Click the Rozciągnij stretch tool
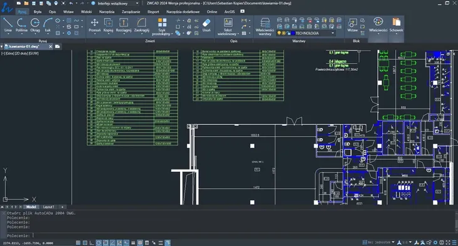This screenshot has height=246, width=458. [124, 24]
